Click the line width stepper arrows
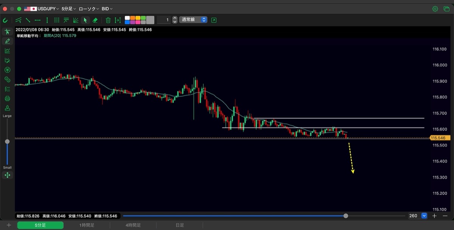This screenshot has height=230, width=454. point(175,20)
